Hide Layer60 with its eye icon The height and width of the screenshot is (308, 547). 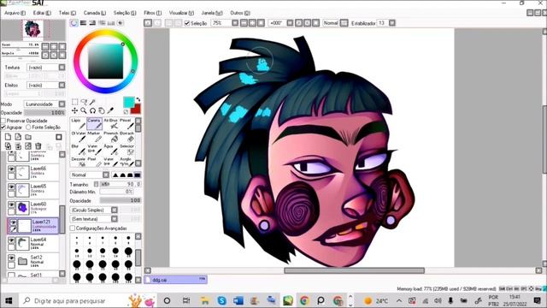click(x=11, y=204)
